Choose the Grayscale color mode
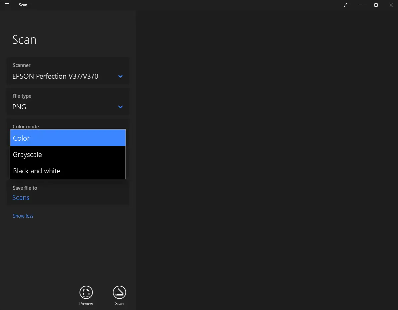Image resolution: width=398 pixels, height=310 pixels. coord(68,155)
